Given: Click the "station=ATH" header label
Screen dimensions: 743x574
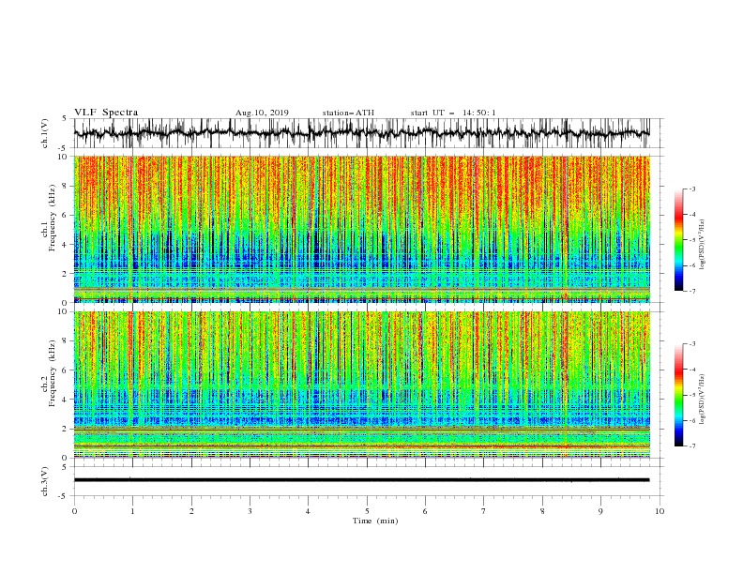Looking at the screenshot, I should pos(348,113).
